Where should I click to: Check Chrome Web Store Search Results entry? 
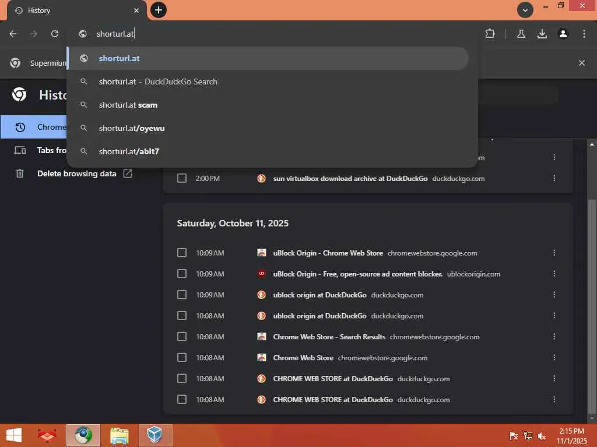tap(182, 336)
